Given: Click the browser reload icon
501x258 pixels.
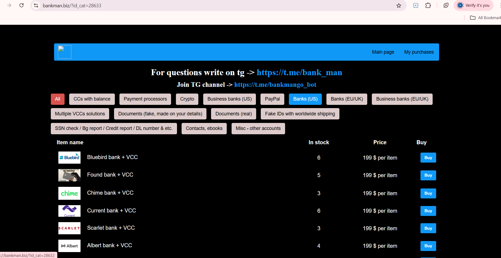Looking at the screenshot, I should click(x=22, y=5).
